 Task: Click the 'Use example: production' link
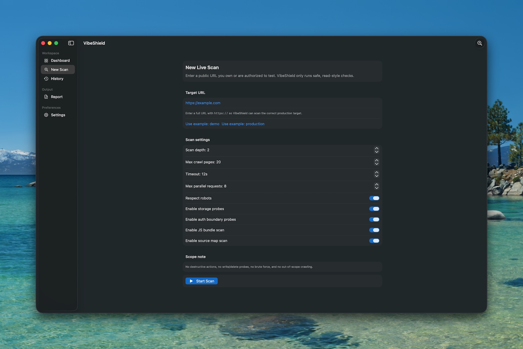tap(243, 124)
